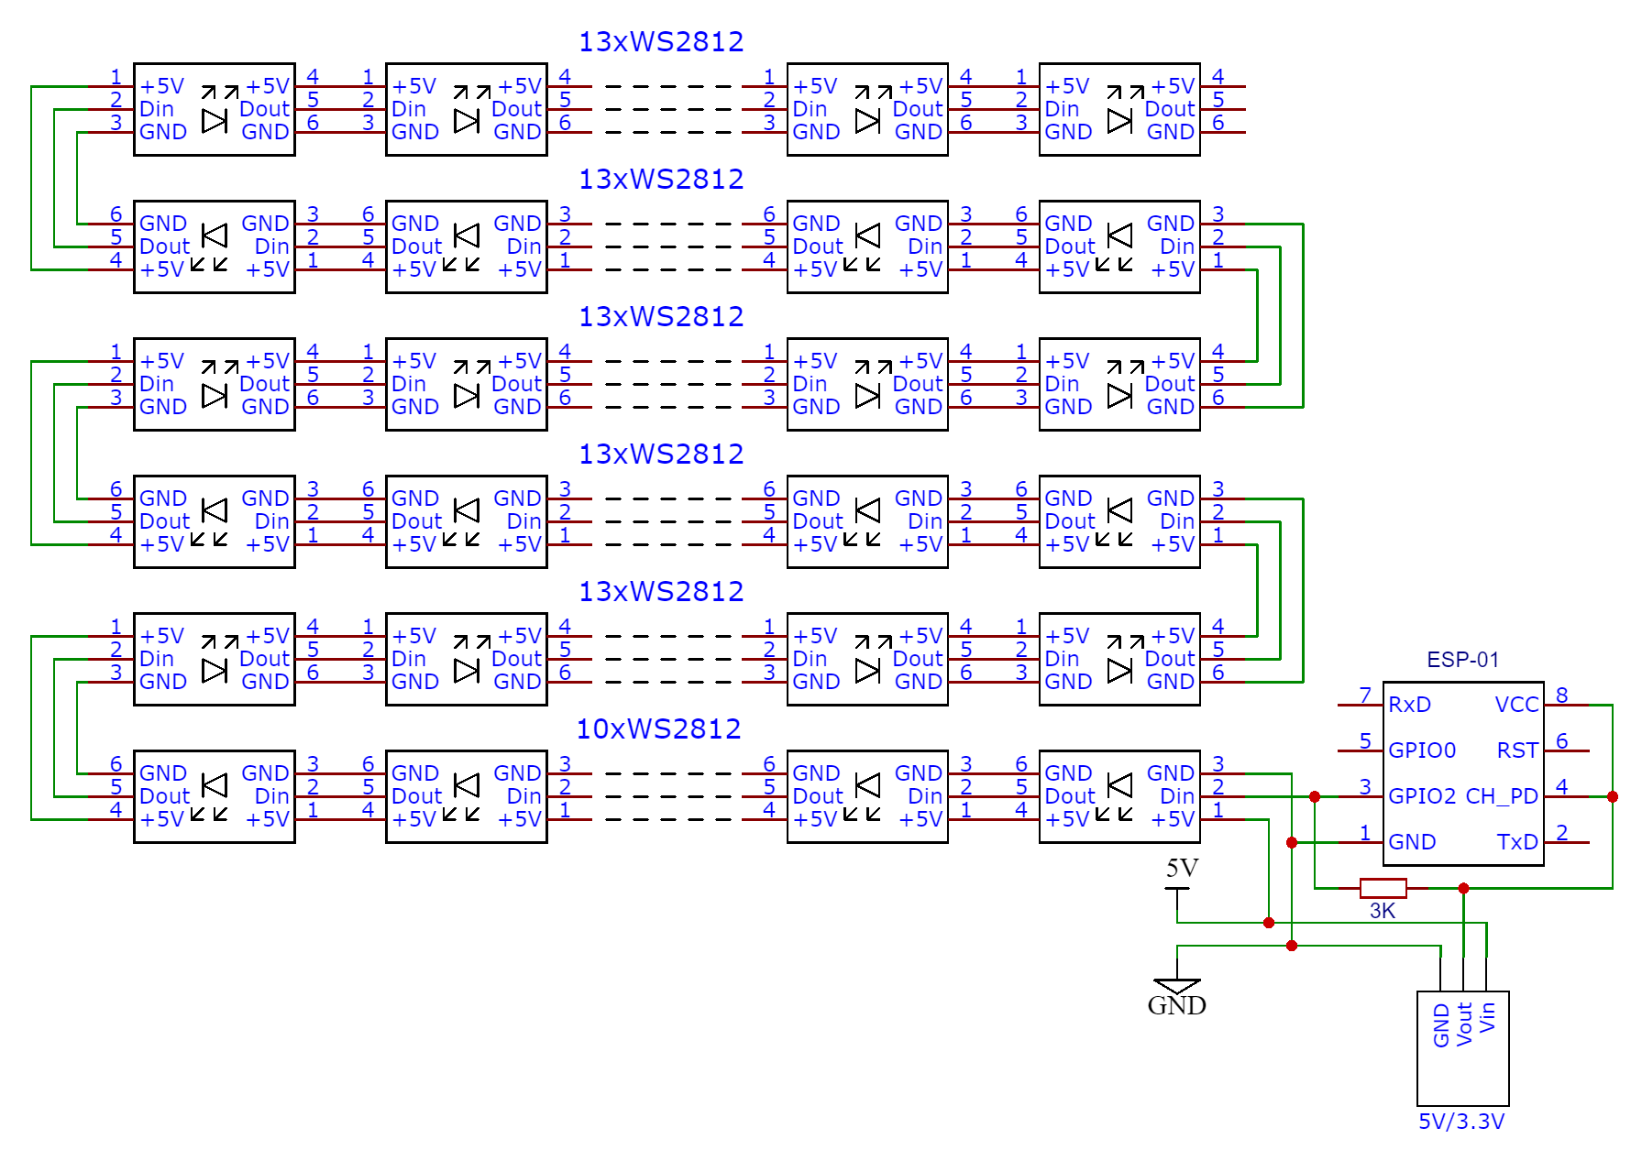Select the 5V/3.3V regulator block
Viewport: 1642px width, 1161px height.
coord(1463,1047)
